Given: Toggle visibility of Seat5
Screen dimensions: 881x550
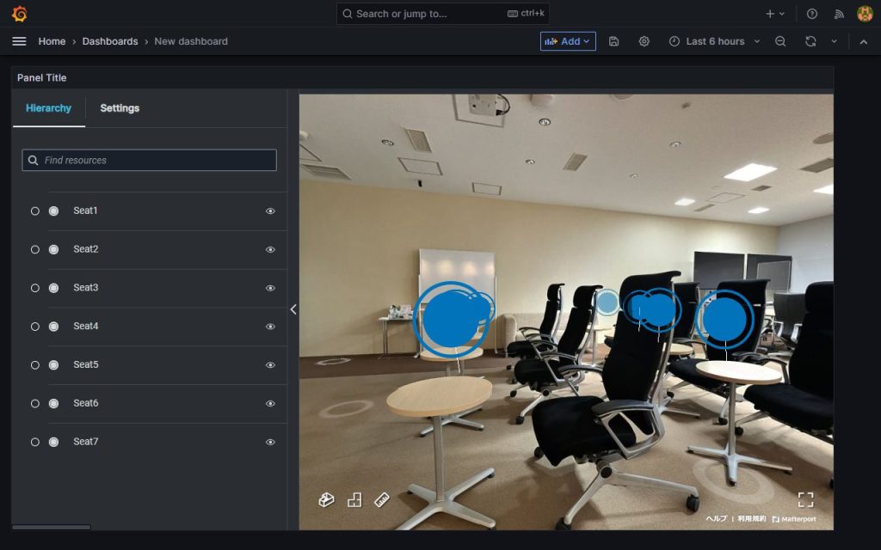Looking at the screenshot, I should pos(270,365).
